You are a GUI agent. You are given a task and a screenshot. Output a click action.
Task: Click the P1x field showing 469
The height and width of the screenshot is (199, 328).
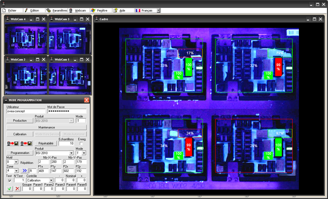tap(43, 171)
